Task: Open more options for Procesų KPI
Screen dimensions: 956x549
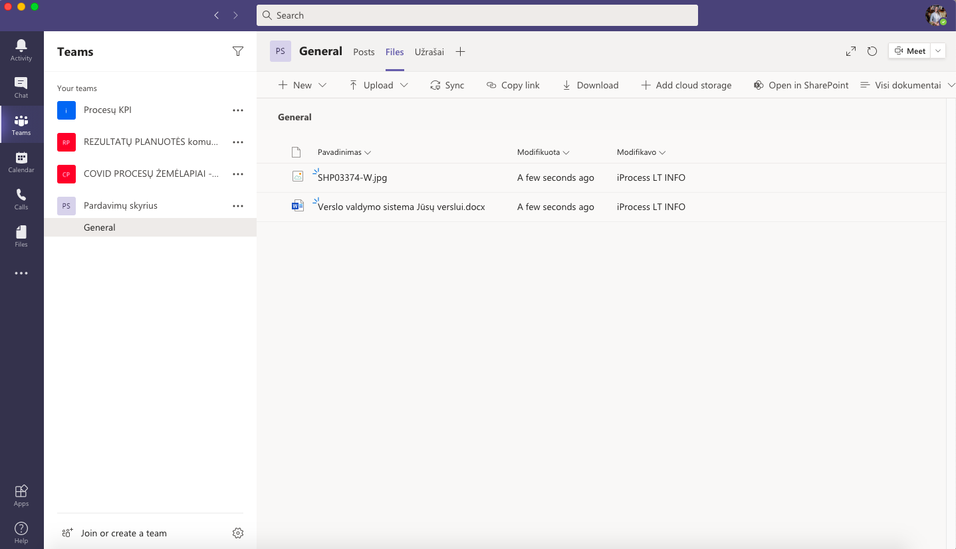Action: [x=238, y=110]
